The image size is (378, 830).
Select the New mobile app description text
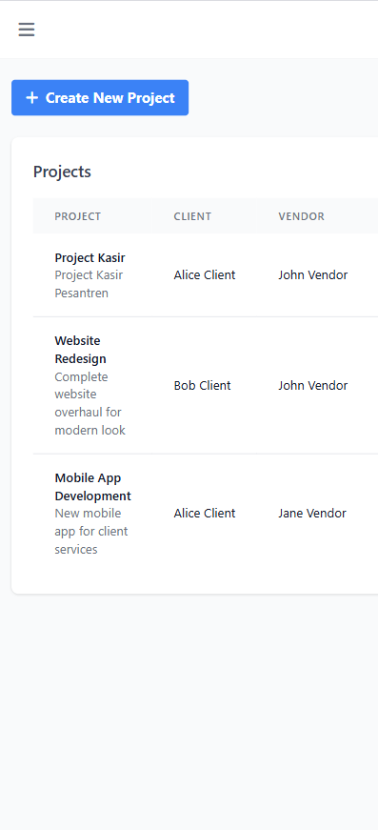pos(91,532)
